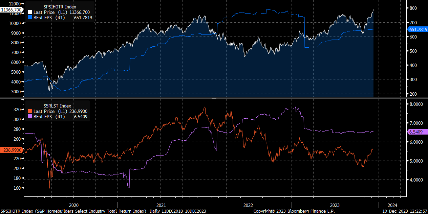This screenshot has height=214, width=428.
Task: Click the 12000 tick on the upper left axis
Action: 16,3
